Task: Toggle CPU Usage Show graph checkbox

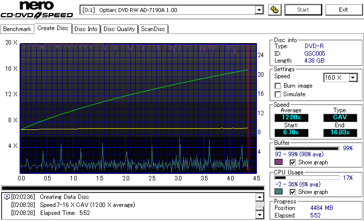Action: point(293,192)
